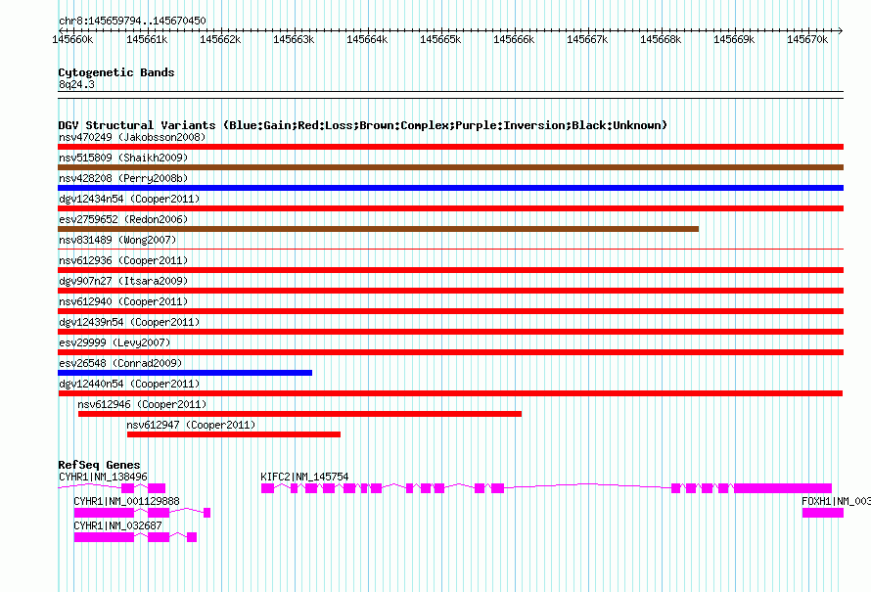The width and height of the screenshot is (871, 592).
Task: Select the red nsv612940 variant bar
Action: click(x=450, y=311)
